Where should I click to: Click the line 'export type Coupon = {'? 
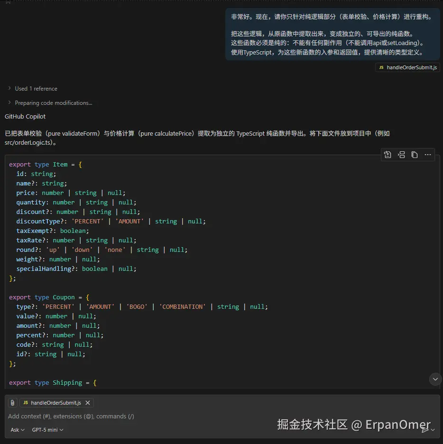click(49, 297)
